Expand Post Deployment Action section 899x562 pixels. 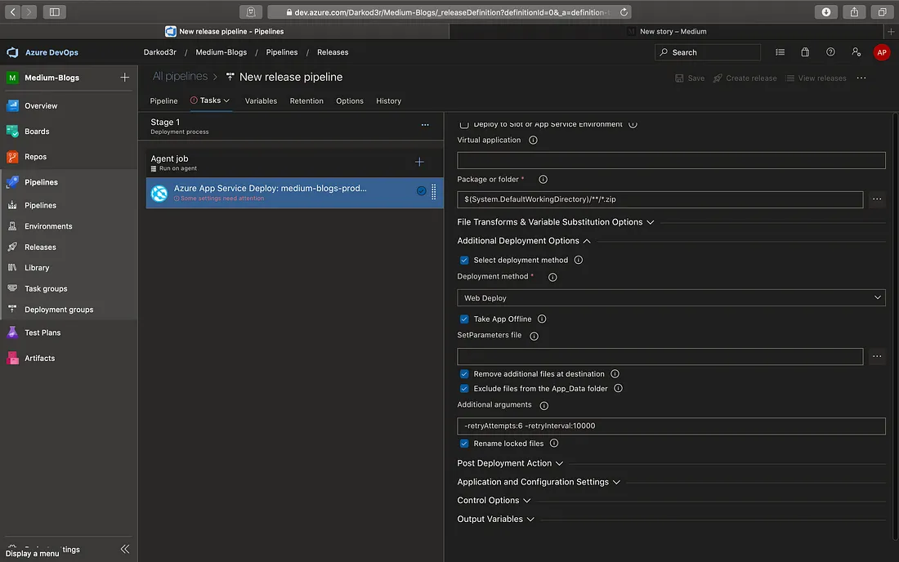tap(510, 463)
